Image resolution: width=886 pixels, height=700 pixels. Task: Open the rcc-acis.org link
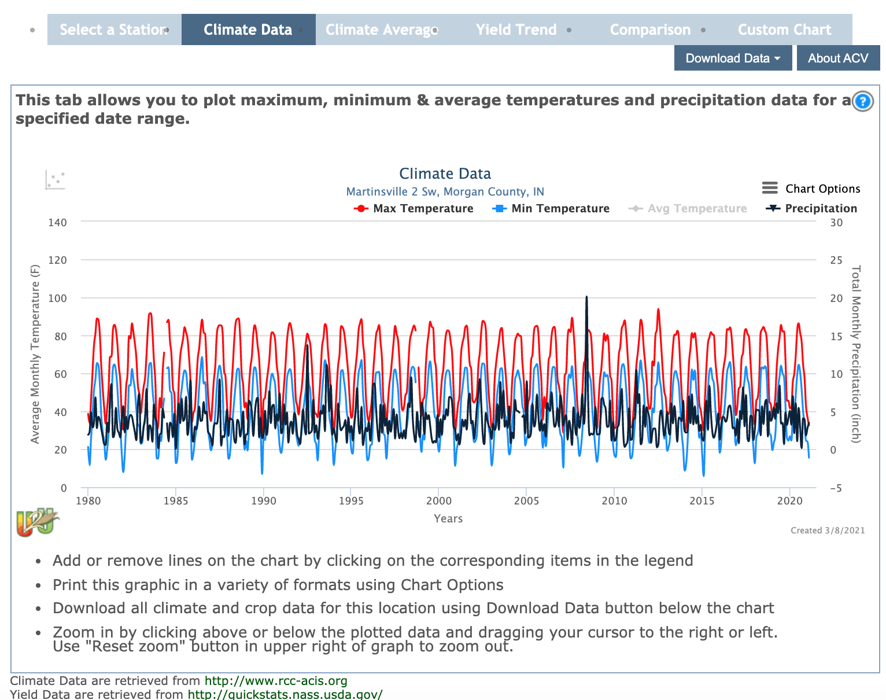[276, 681]
